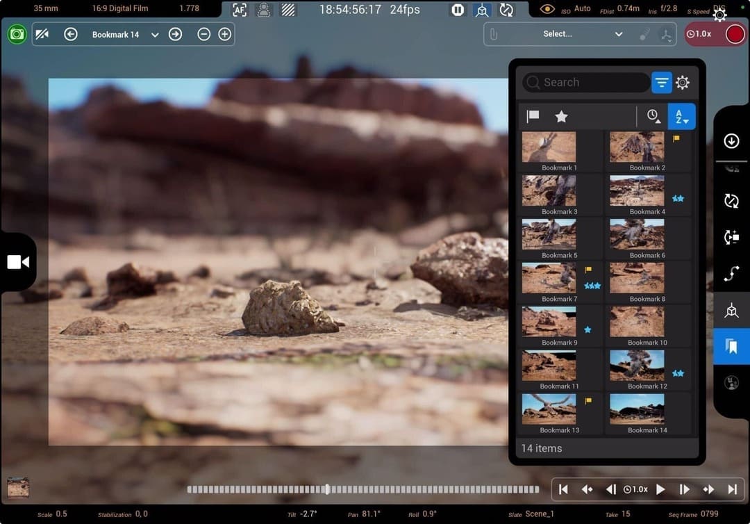Click the download arrow icon in sidebar
The image size is (750, 524).
731,141
